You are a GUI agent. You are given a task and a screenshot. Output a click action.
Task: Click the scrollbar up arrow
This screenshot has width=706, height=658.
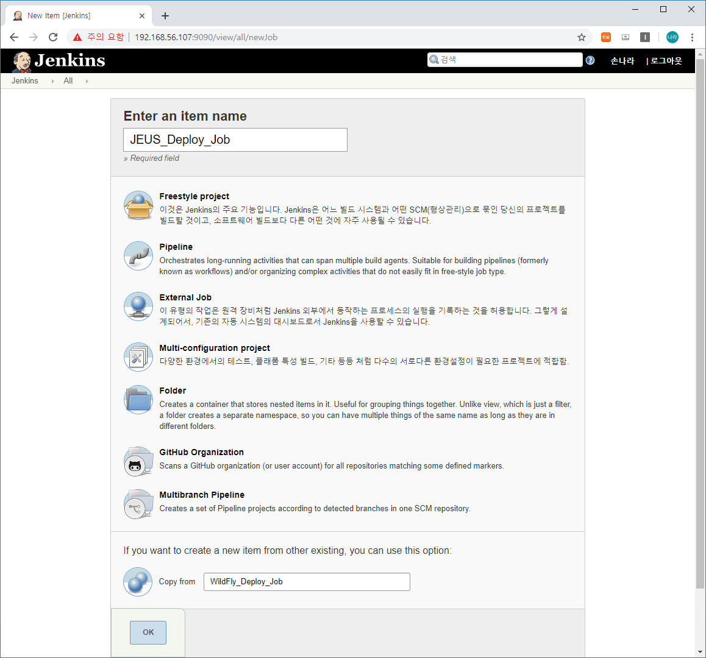pyautogui.click(x=700, y=54)
